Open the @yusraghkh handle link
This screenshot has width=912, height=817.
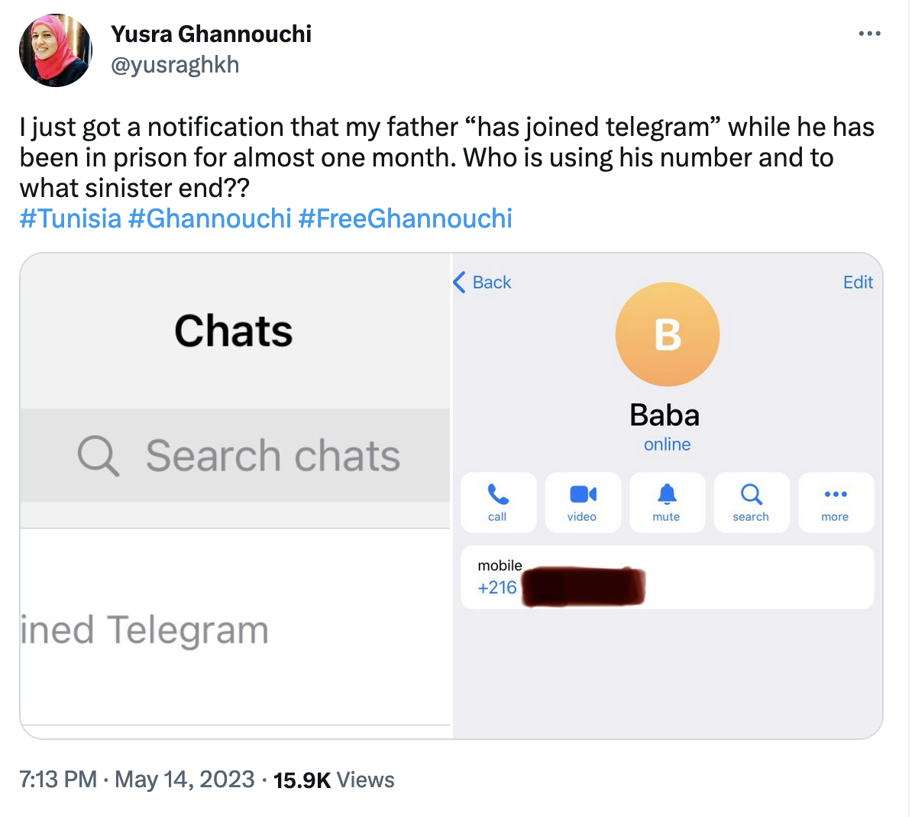click(x=175, y=65)
